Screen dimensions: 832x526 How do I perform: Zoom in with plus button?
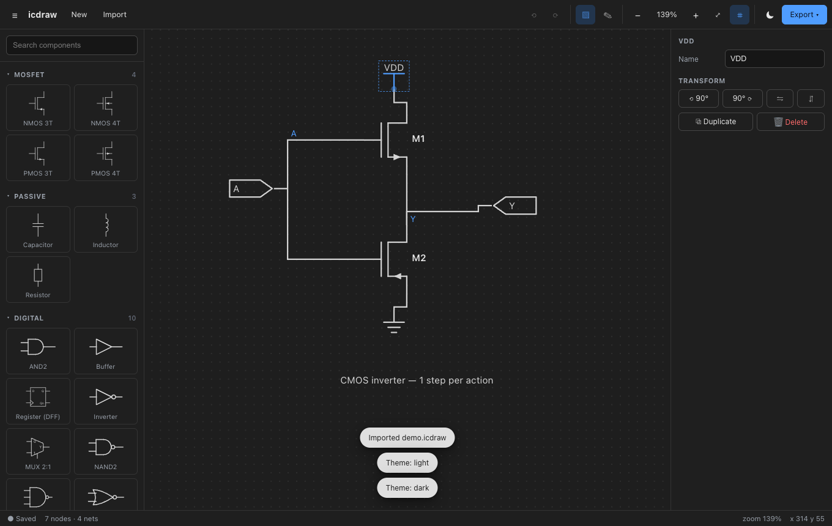[696, 15]
